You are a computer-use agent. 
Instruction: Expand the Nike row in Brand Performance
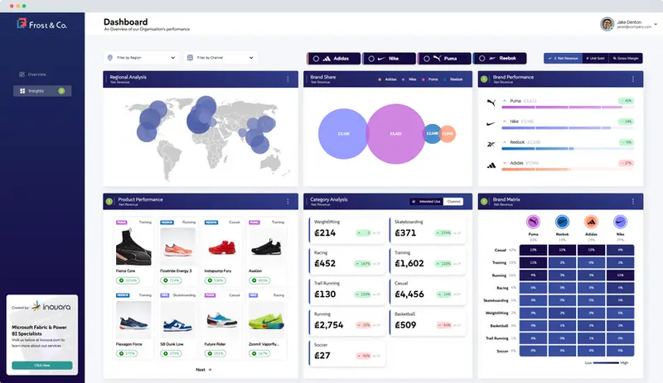pyautogui.click(x=505, y=122)
